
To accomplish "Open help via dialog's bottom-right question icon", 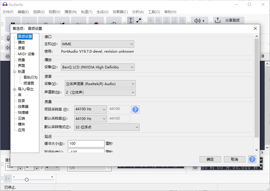I will coord(252,159).
